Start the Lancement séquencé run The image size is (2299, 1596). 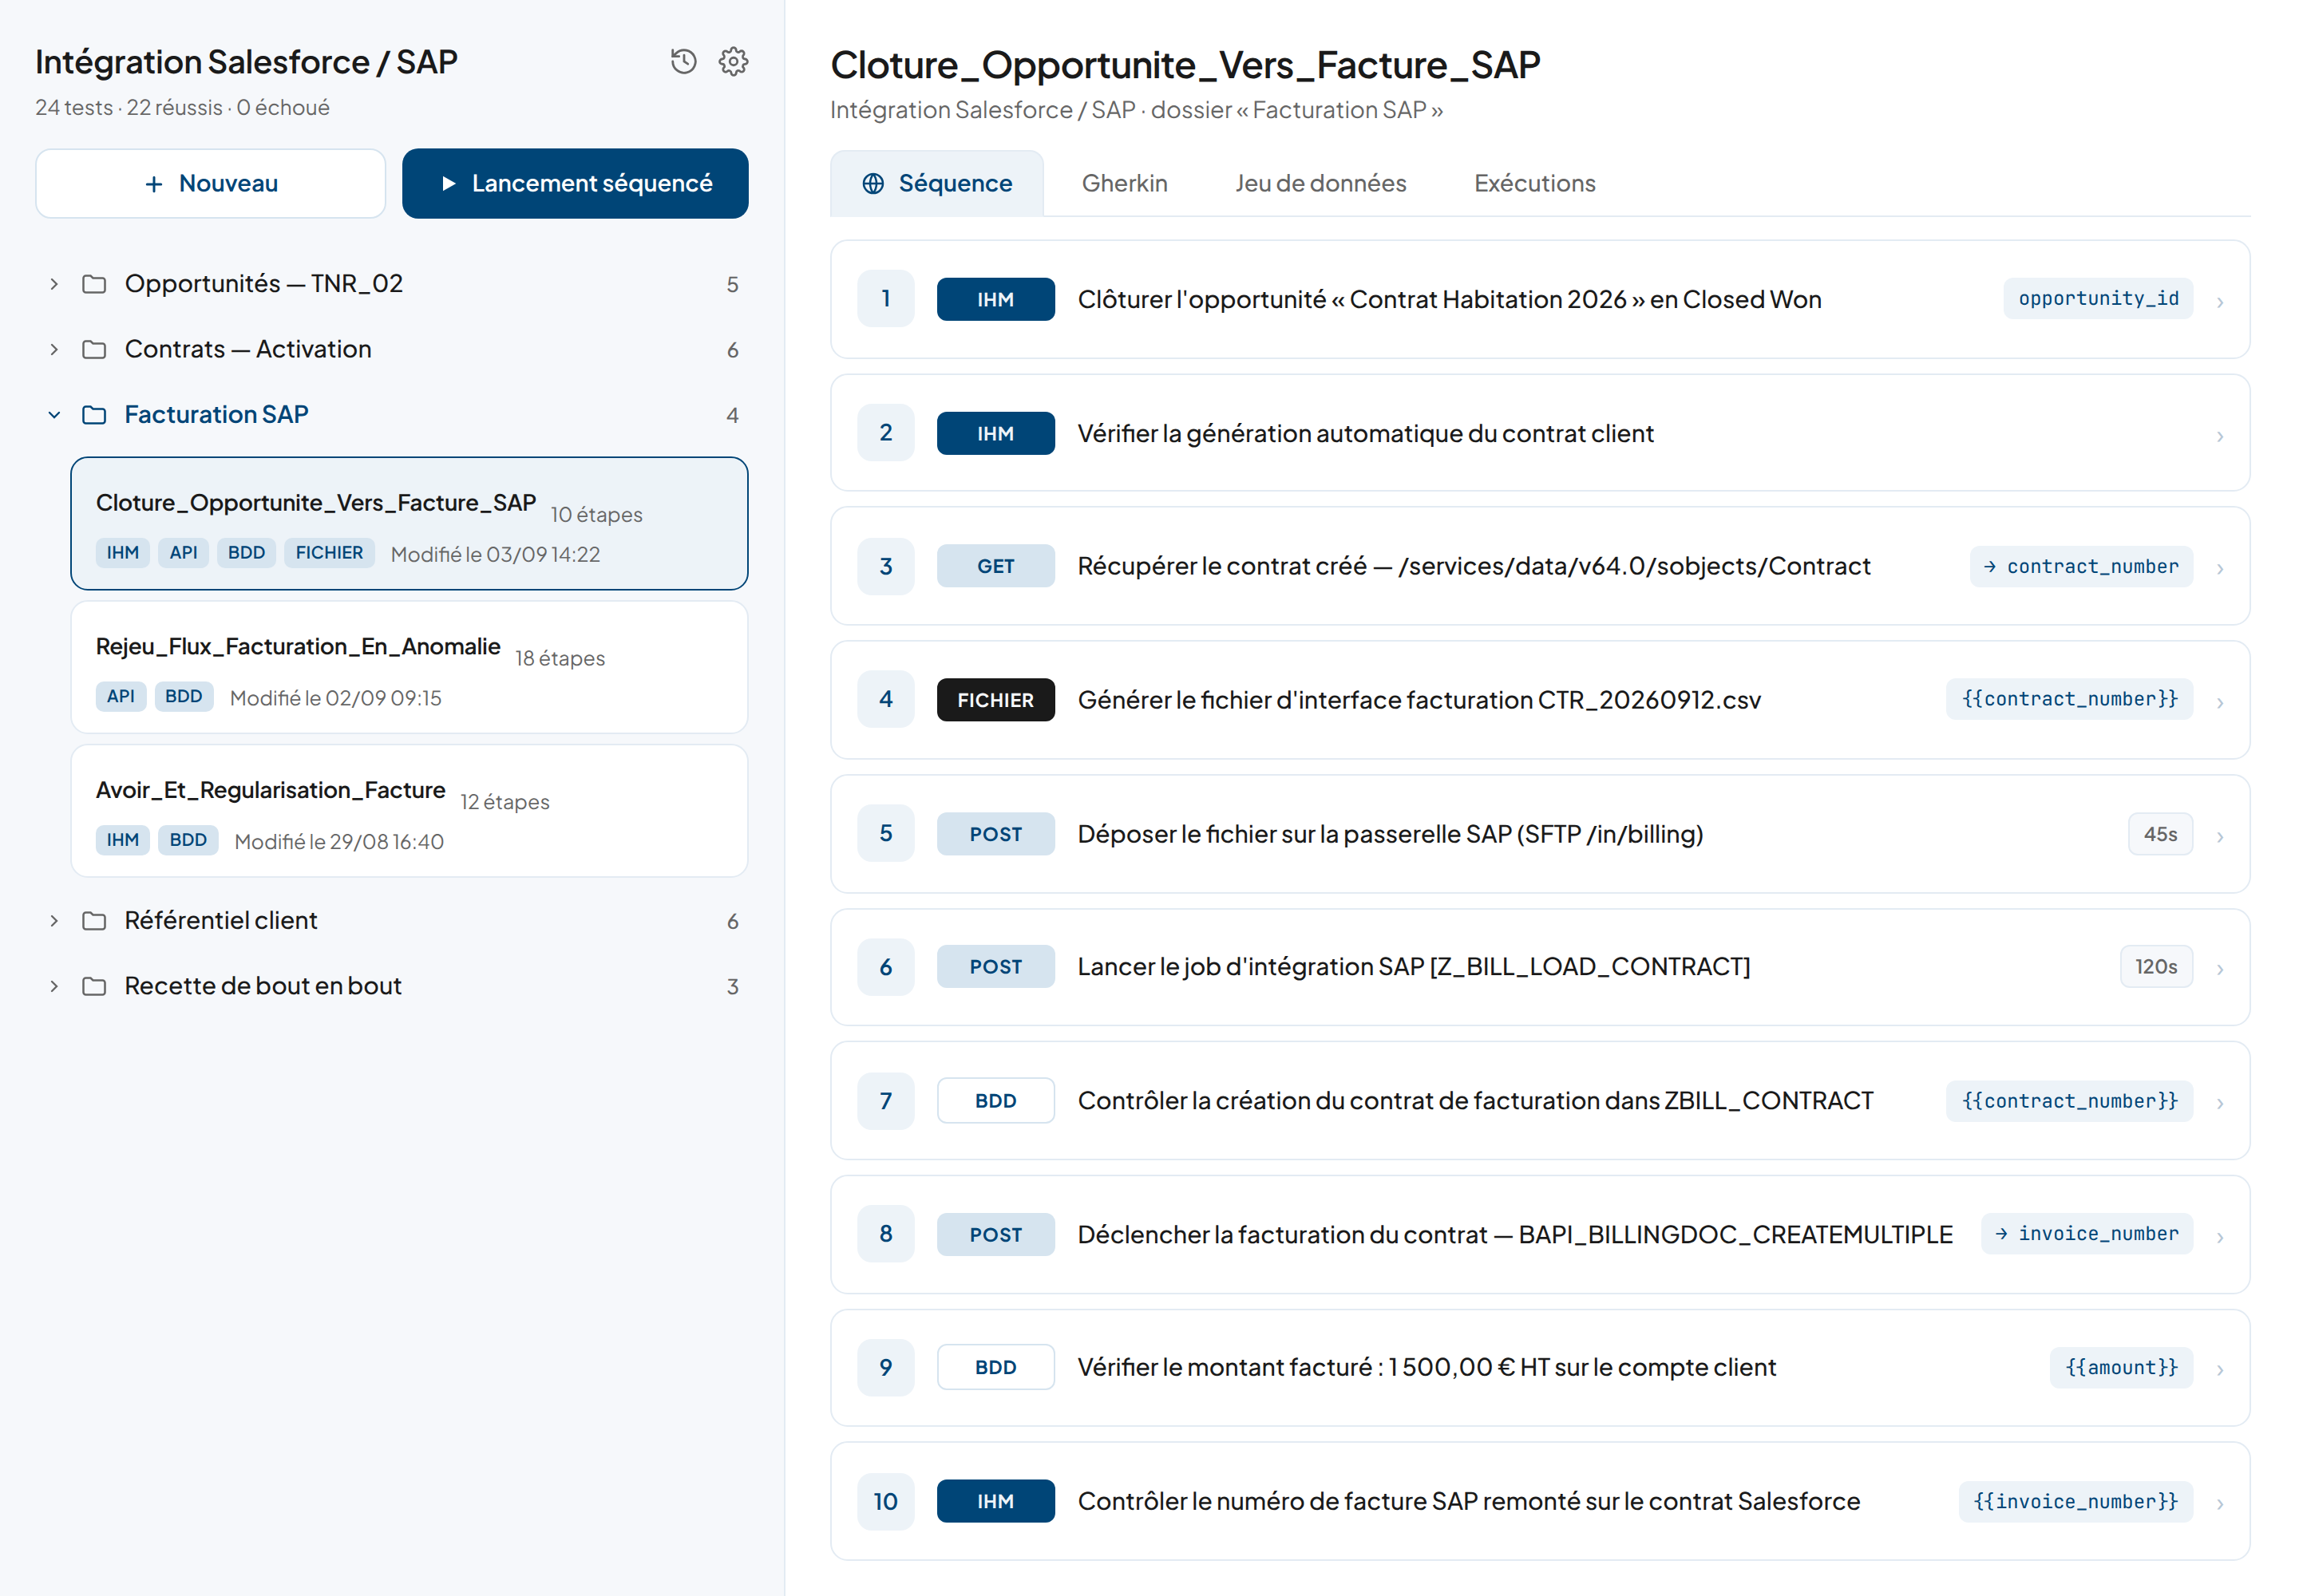click(576, 183)
